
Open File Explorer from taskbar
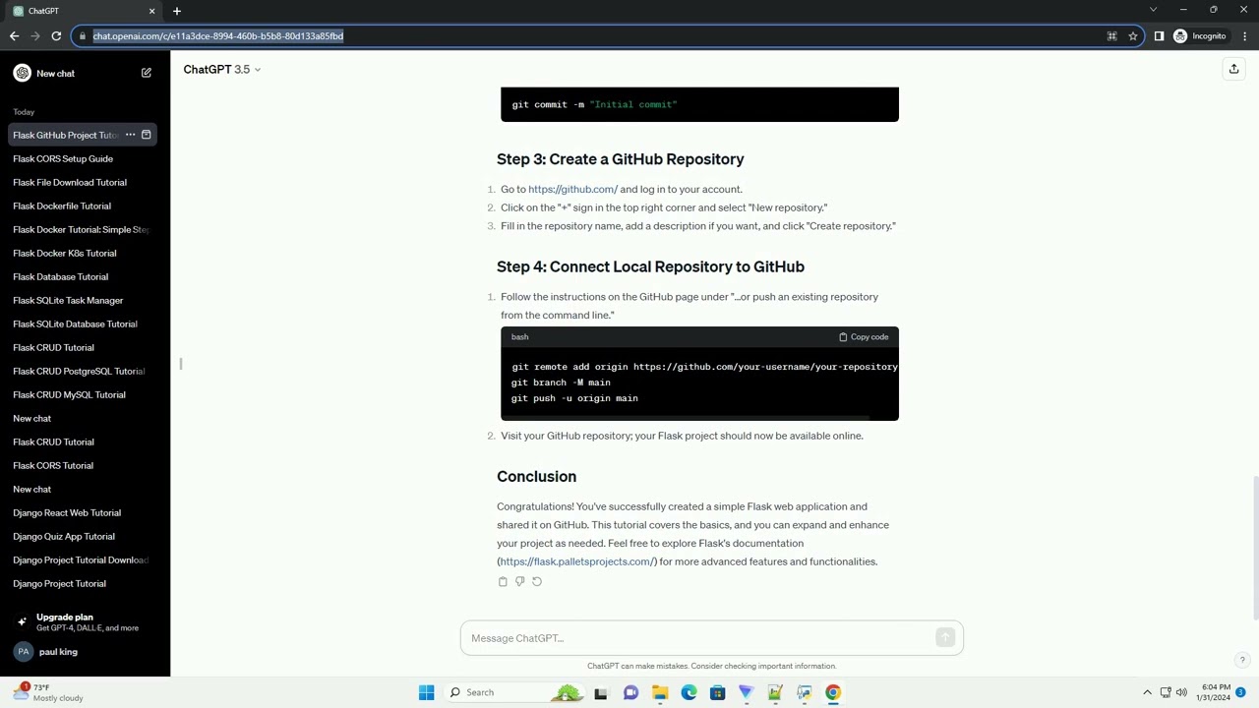pyautogui.click(x=660, y=692)
